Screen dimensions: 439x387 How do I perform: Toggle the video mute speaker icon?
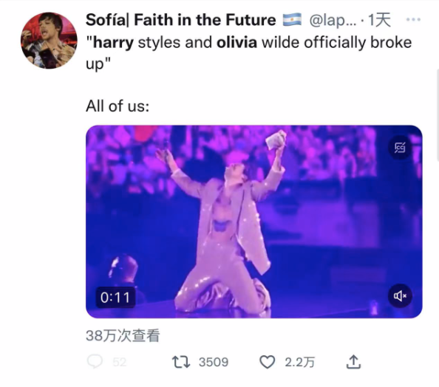click(400, 295)
